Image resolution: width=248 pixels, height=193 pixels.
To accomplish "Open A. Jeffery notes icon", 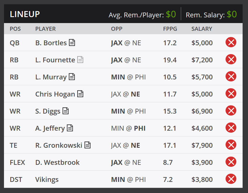I will click(x=70, y=128).
